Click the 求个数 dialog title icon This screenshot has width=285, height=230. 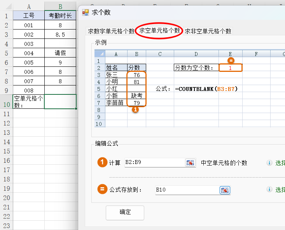(86, 12)
